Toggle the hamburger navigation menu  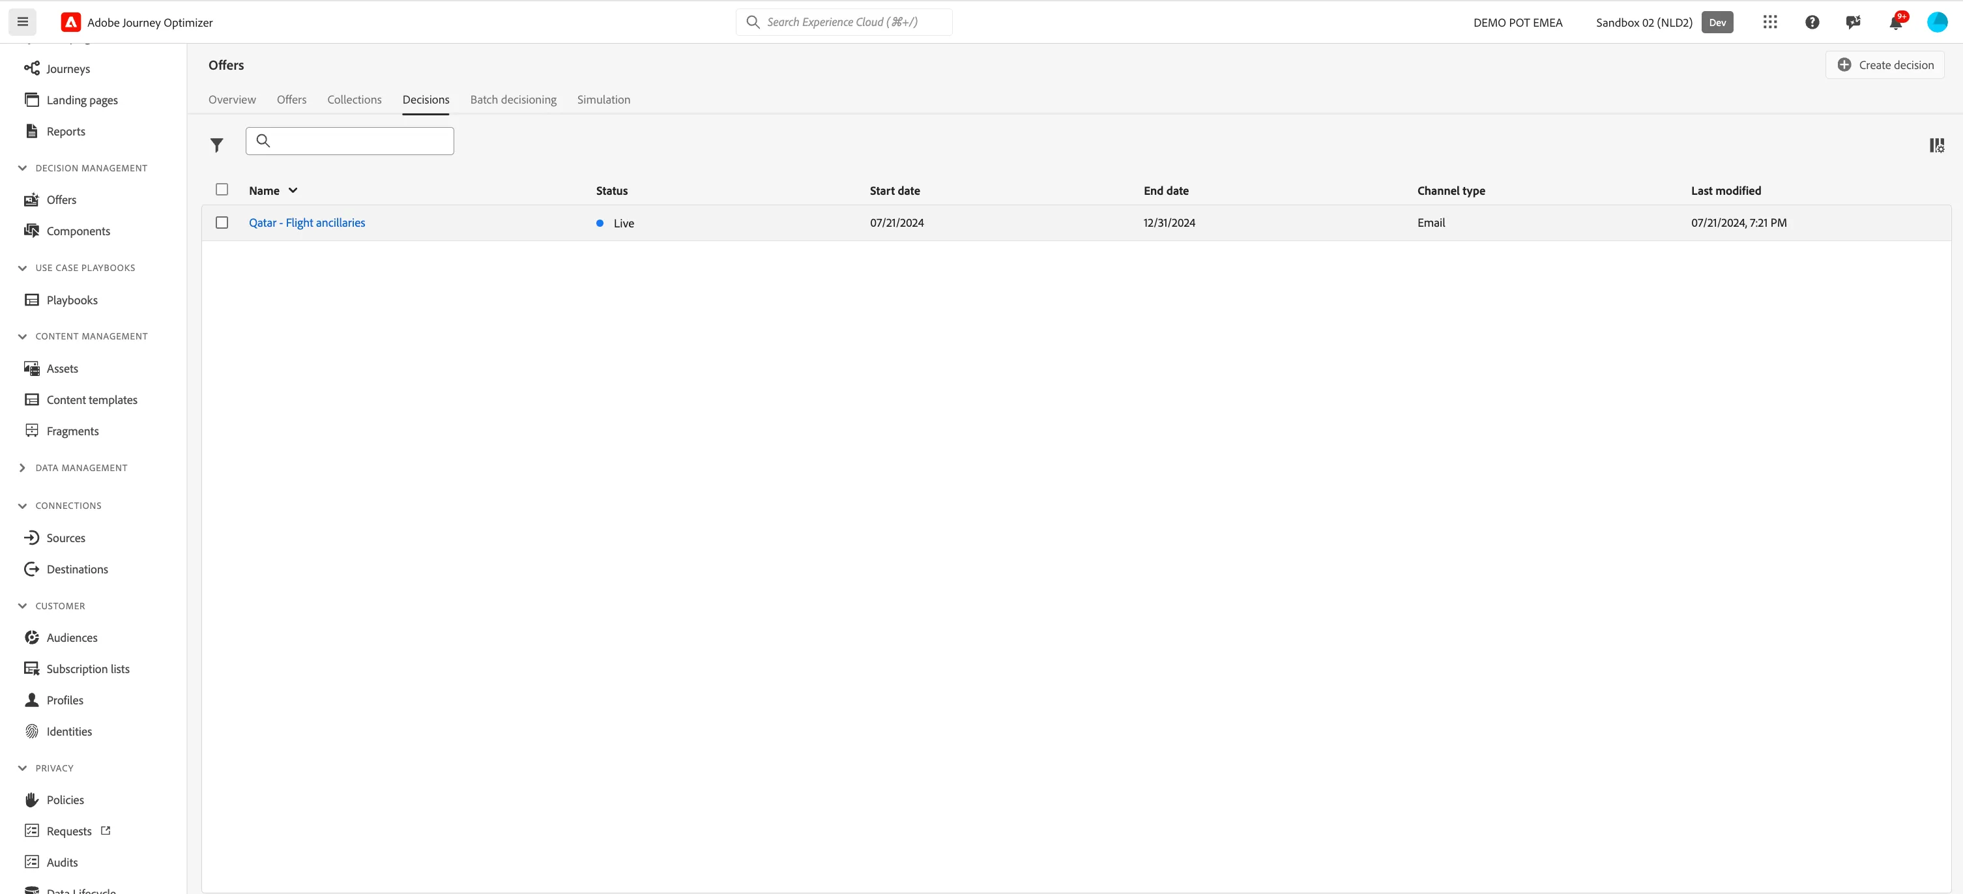[22, 22]
